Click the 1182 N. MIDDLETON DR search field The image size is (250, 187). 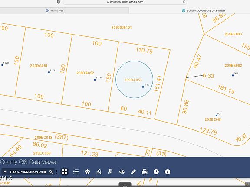tap(26, 172)
